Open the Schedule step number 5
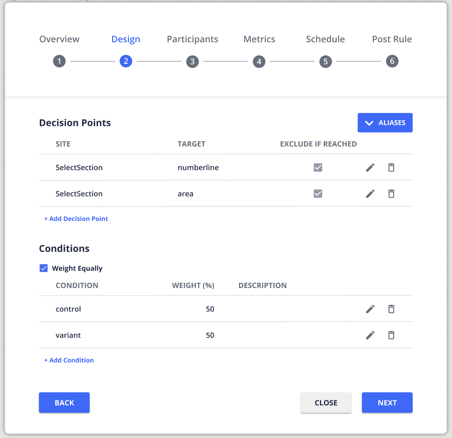This screenshot has height=438, width=452. (325, 61)
